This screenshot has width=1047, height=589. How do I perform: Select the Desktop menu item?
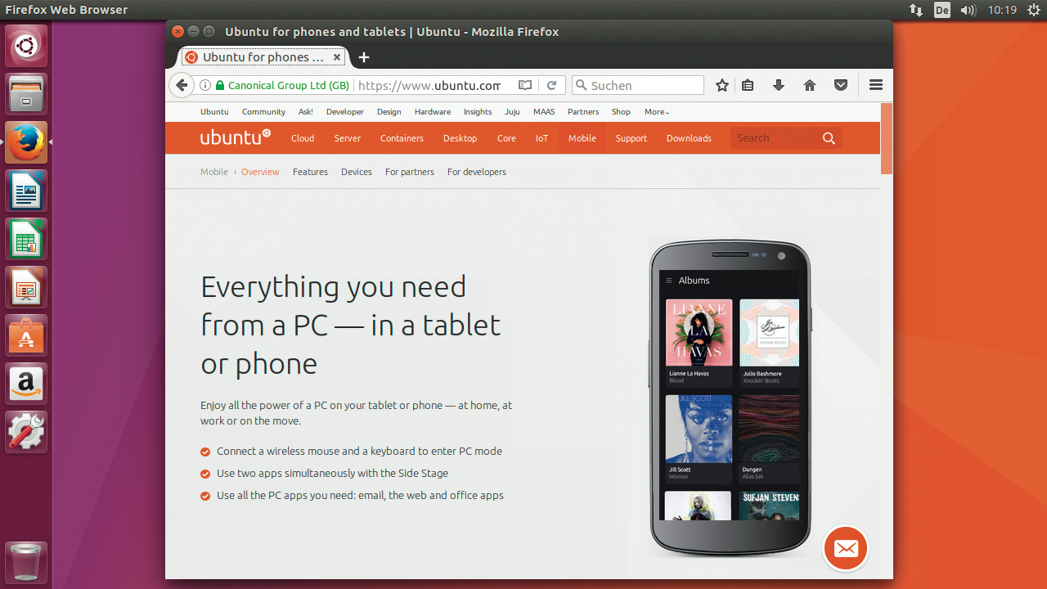tap(460, 138)
